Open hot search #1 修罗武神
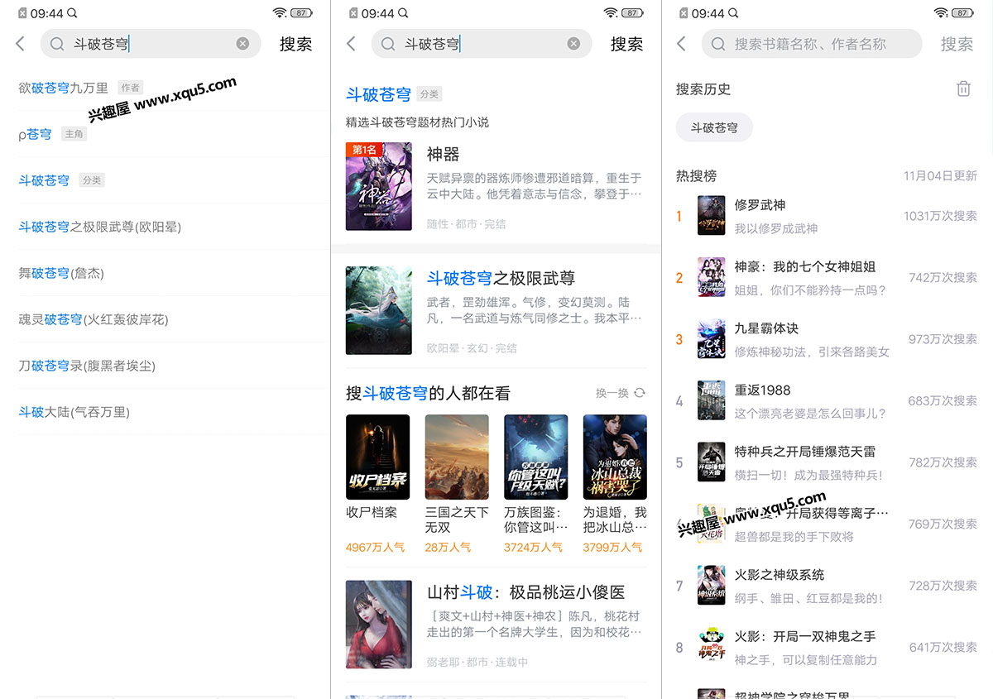The height and width of the screenshot is (699, 993). pos(760,204)
